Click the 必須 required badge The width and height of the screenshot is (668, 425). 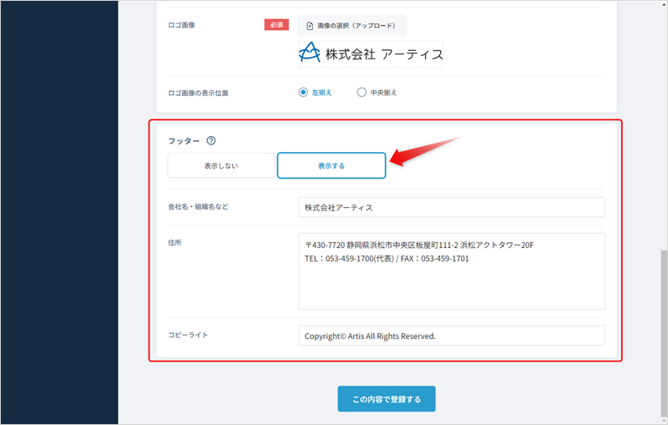coord(276,25)
